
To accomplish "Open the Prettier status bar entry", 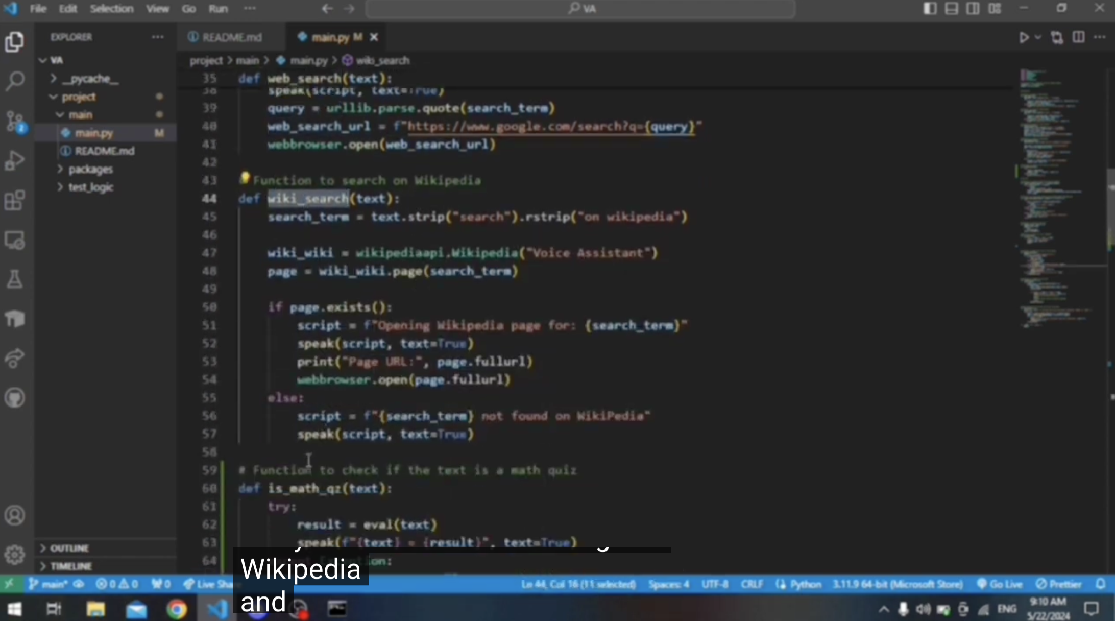I will [1058, 584].
